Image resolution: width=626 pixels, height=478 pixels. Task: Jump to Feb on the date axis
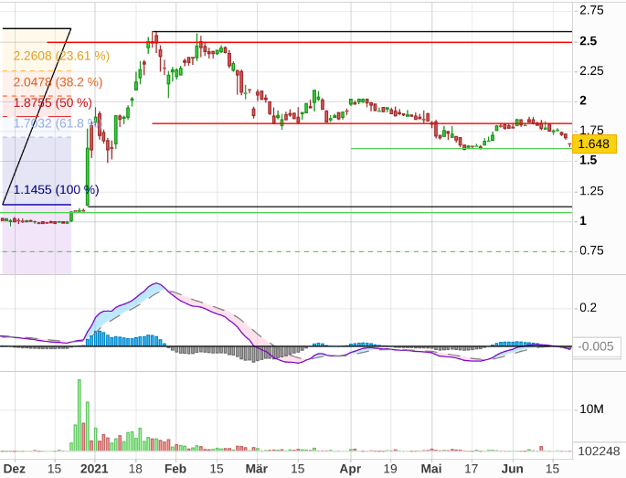pyautogui.click(x=175, y=468)
